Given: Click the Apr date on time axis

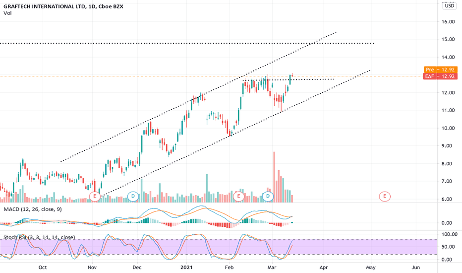Looking at the screenshot, I should coord(324,268).
